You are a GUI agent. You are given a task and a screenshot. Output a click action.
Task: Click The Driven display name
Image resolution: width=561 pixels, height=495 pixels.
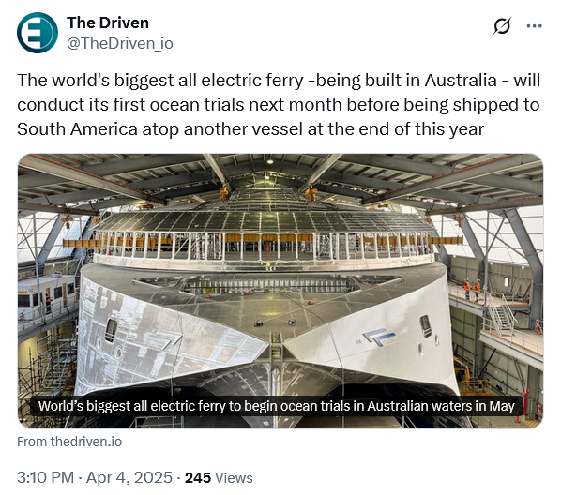108,22
